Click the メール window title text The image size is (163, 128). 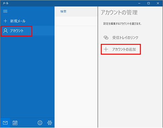click(x=6, y=3)
